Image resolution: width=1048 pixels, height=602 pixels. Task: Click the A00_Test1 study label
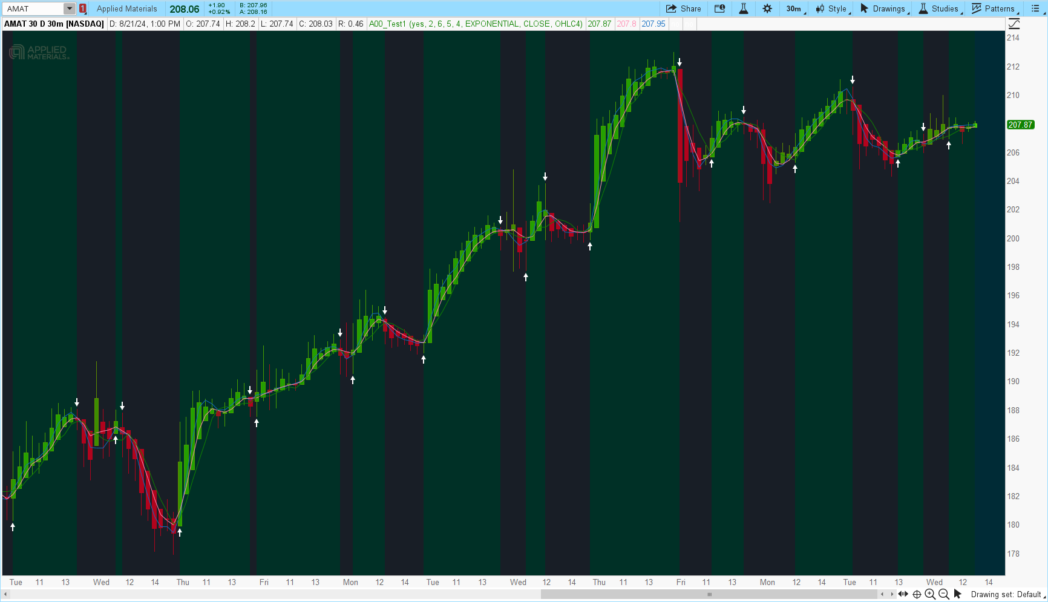click(x=476, y=24)
